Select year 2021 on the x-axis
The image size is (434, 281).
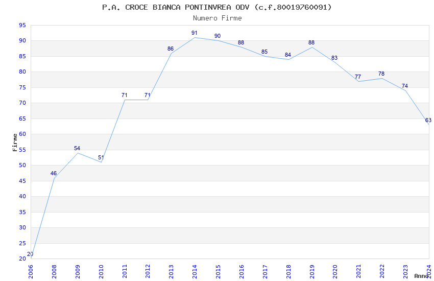pos(359,271)
